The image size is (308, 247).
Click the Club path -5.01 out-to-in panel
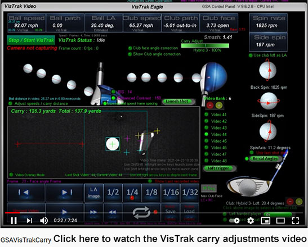[x=181, y=22]
